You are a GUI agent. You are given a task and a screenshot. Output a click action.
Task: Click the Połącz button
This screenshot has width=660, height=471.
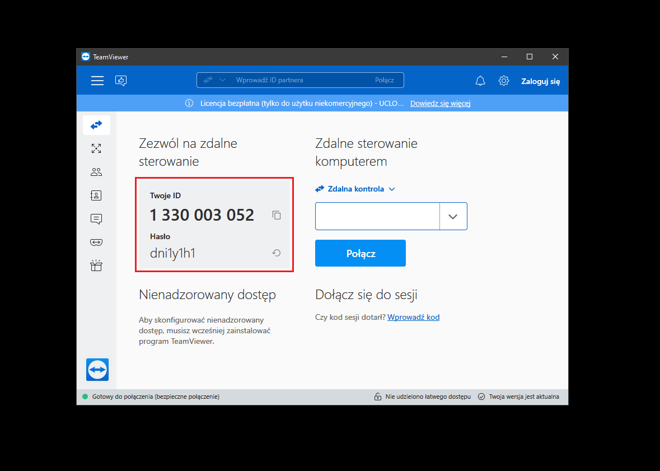(x=360, y=253)
